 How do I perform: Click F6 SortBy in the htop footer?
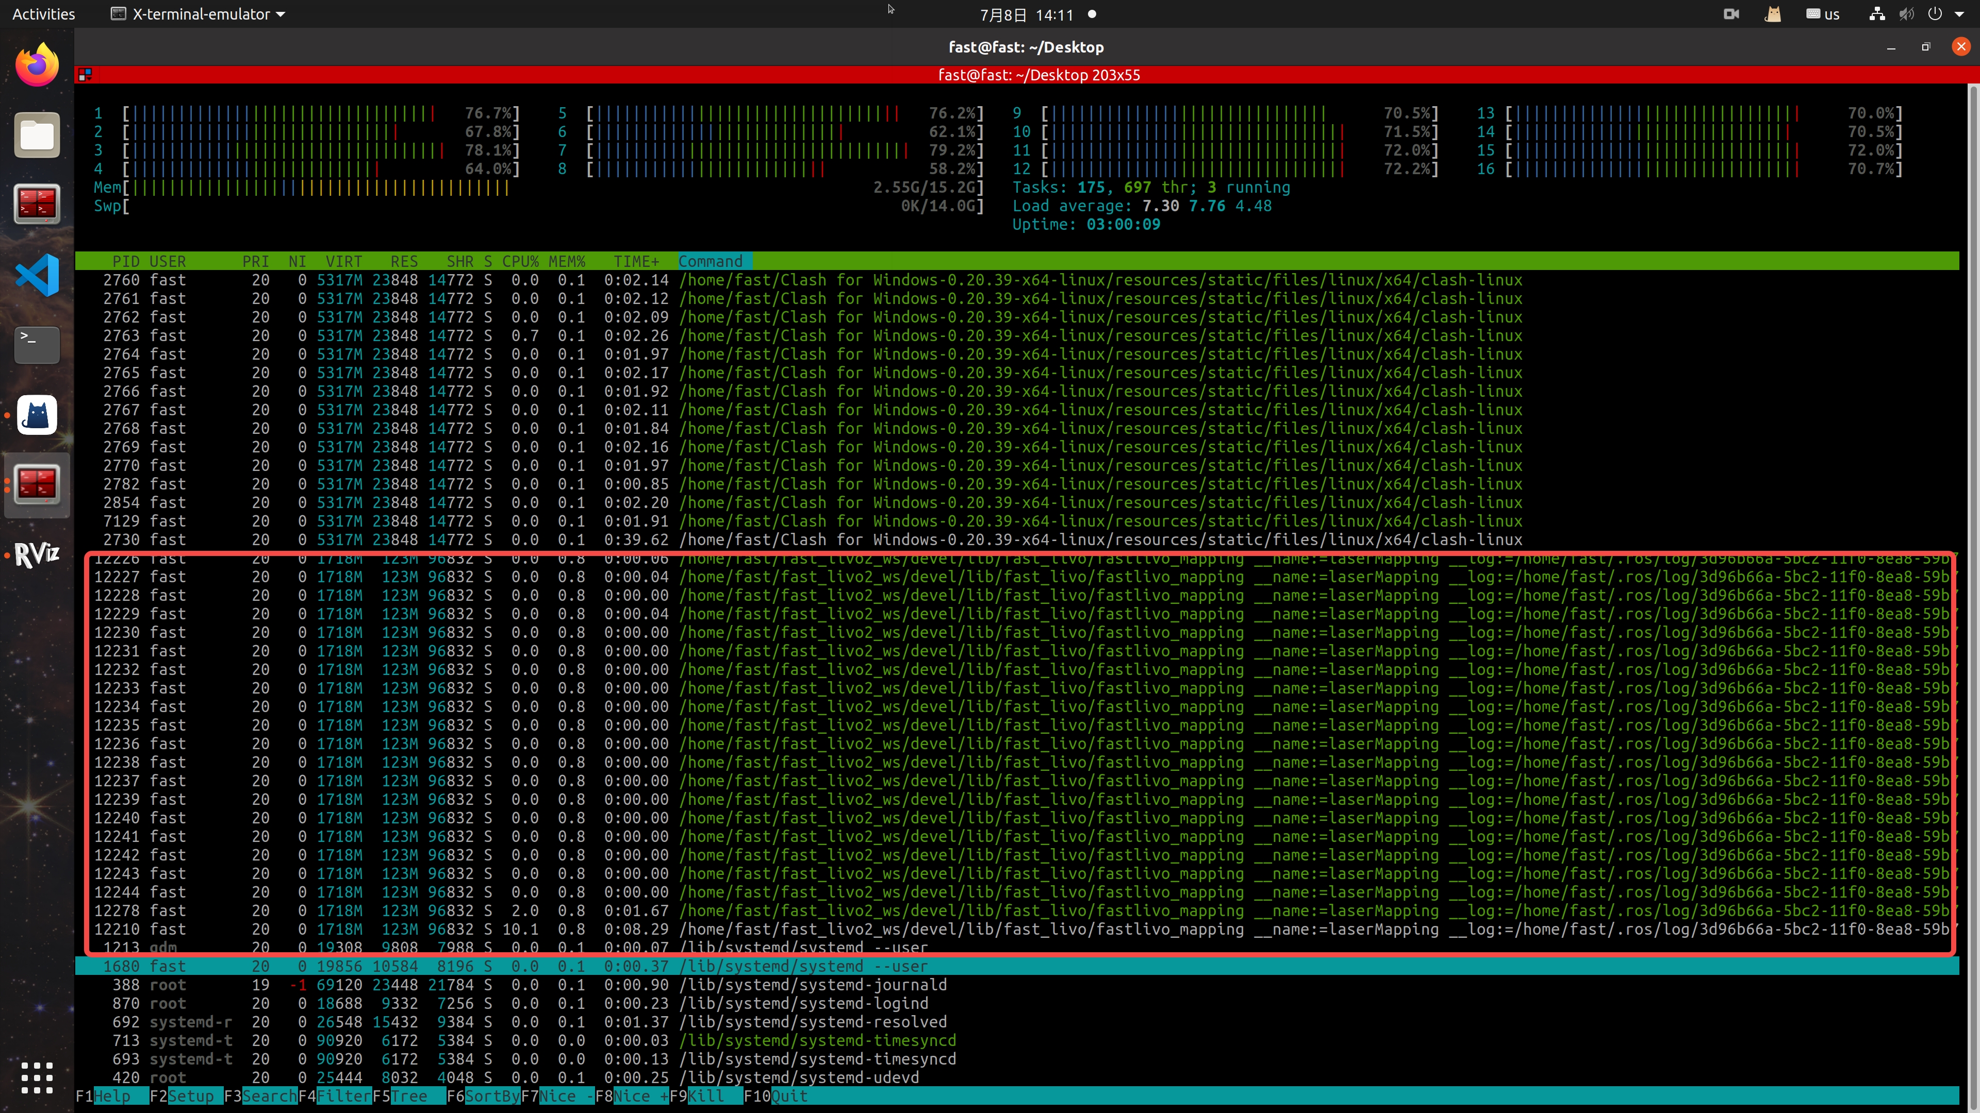pyautogui.click(x=484, y=1096)
